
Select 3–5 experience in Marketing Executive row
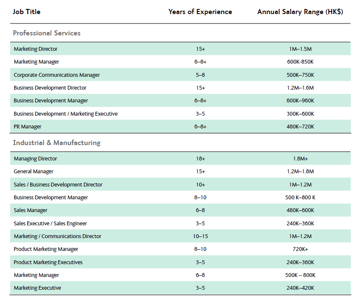tap(200, 288)
